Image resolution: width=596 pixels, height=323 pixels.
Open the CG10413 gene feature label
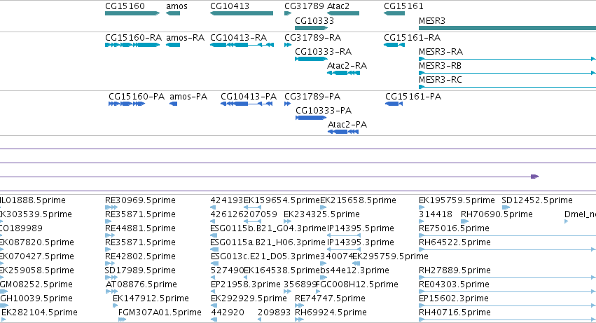[x=230, y=6]
